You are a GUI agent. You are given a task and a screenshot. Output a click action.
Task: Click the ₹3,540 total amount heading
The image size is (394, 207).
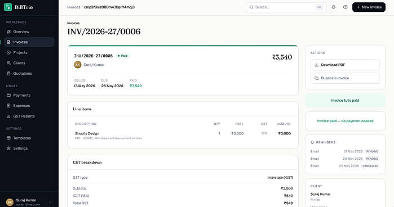(282, 57)
